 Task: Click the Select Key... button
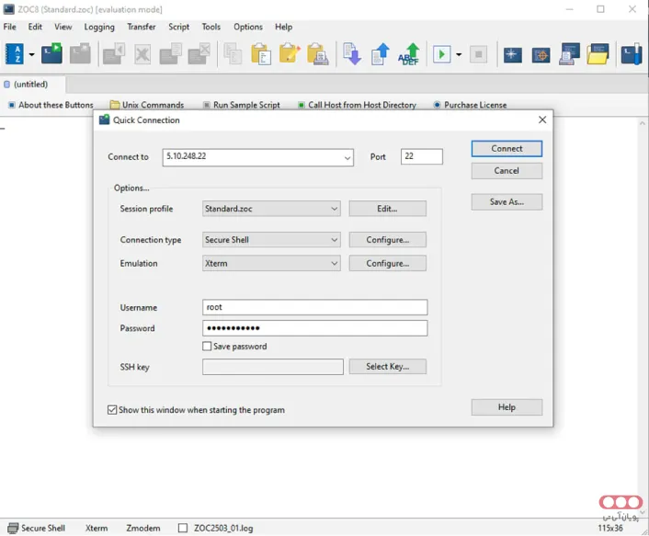(x=387, y=367)
